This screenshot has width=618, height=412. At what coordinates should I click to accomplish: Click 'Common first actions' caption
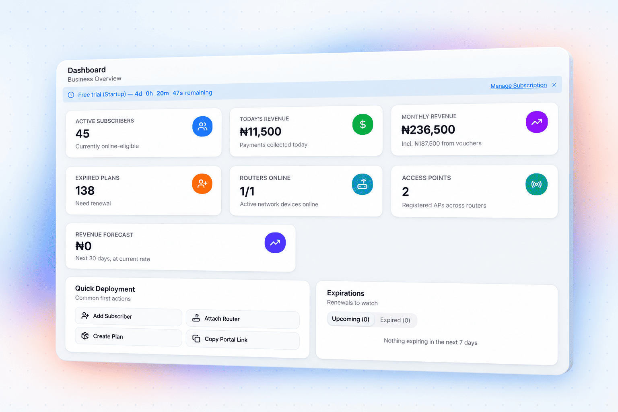pos(103,298)
